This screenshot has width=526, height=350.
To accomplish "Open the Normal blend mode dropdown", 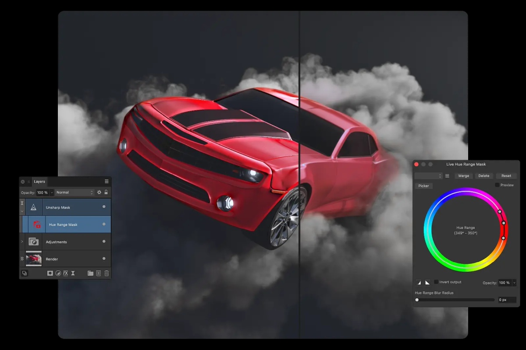I will pos(75,192).
